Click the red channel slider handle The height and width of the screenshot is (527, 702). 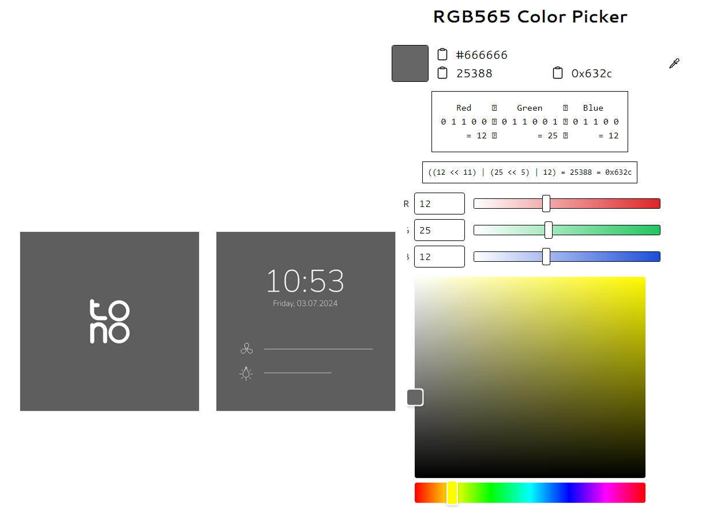(x=546, y=204)
